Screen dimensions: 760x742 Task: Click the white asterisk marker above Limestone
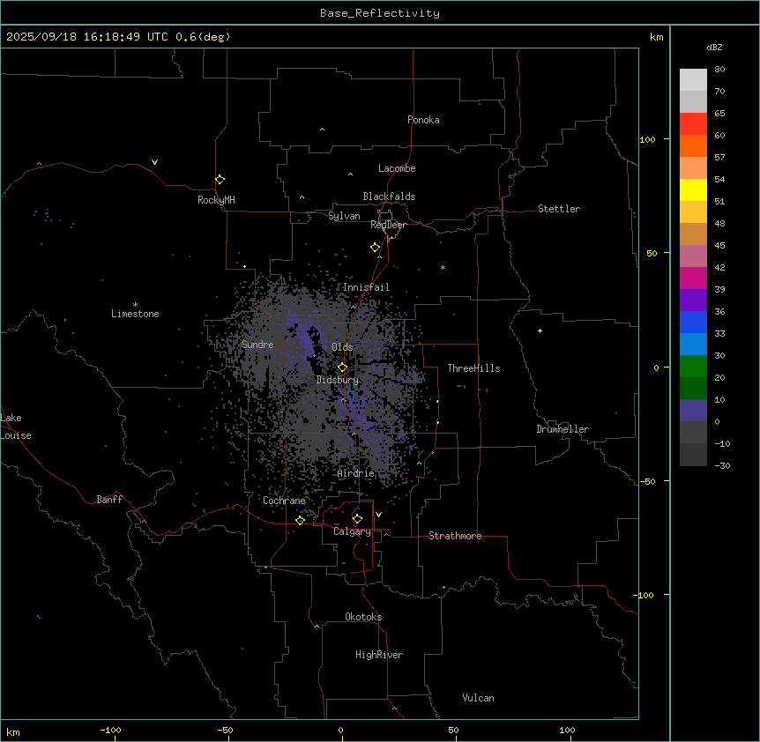[x=135, y=304]
